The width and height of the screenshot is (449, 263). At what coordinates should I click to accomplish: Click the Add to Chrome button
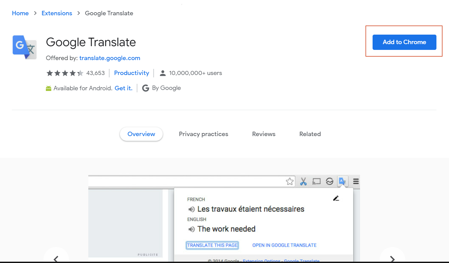tap(404, 42)
